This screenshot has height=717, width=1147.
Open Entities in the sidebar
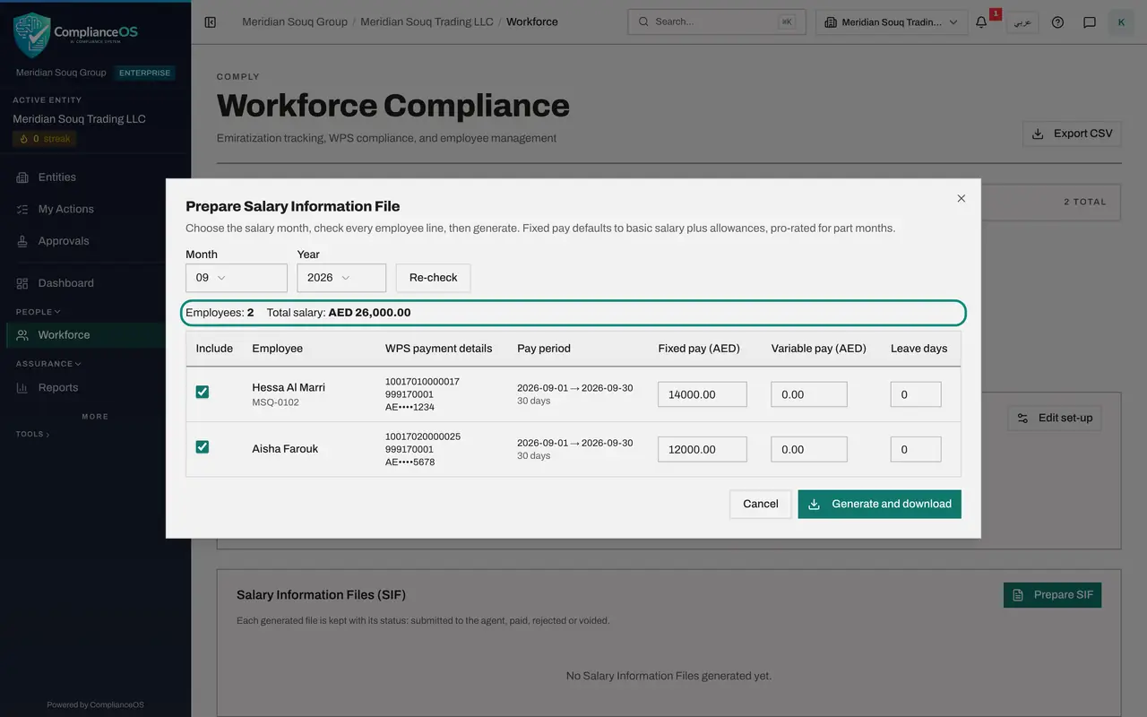(95, 177)
